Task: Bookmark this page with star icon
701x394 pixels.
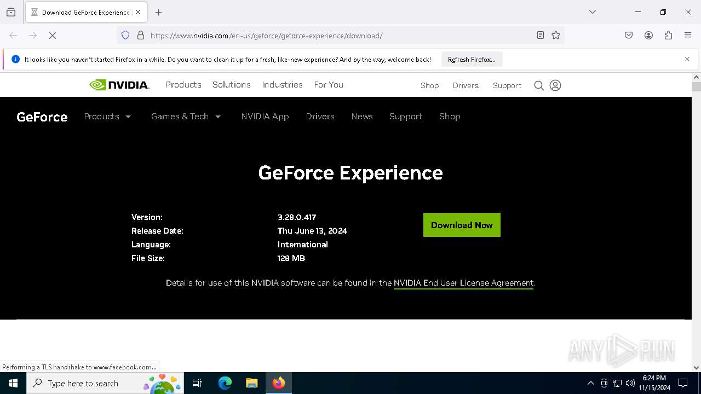Action: click(556, 36)
